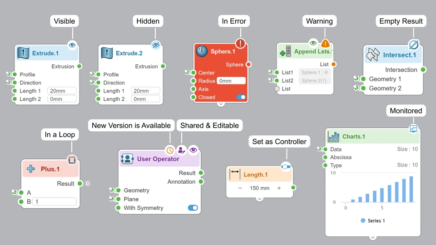Click the broadcast waves icon beside Plus.1 Result
This screenshot has height=245, width=436.
tap(88, 183)
